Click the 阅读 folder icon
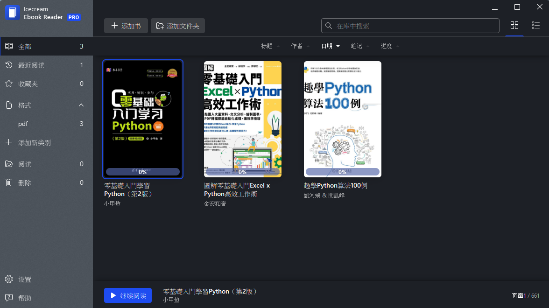The height and width of the screenshot is (308, 549). pyautogui.click(x=9, y=164)
